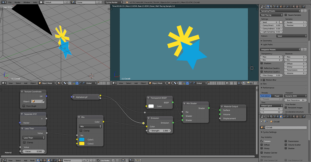The width and height of the screenshot is (311, 162).
Task: Enable Reflective Caustics checkbox
Action: pos(262,68)
